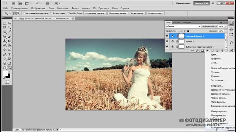The height and width of the screenshot is (132, 236).
Task: Toggle the Scrubby Zoom checkbox
Action: point(68,13)
